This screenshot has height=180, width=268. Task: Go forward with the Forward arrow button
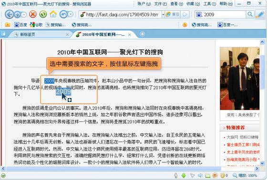[17, 14]
